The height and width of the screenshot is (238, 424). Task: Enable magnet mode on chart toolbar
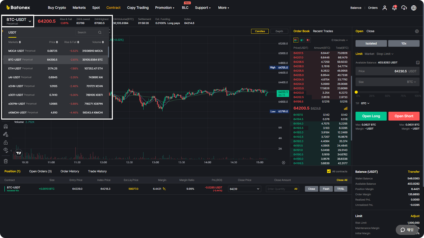(x=6, y=126)
